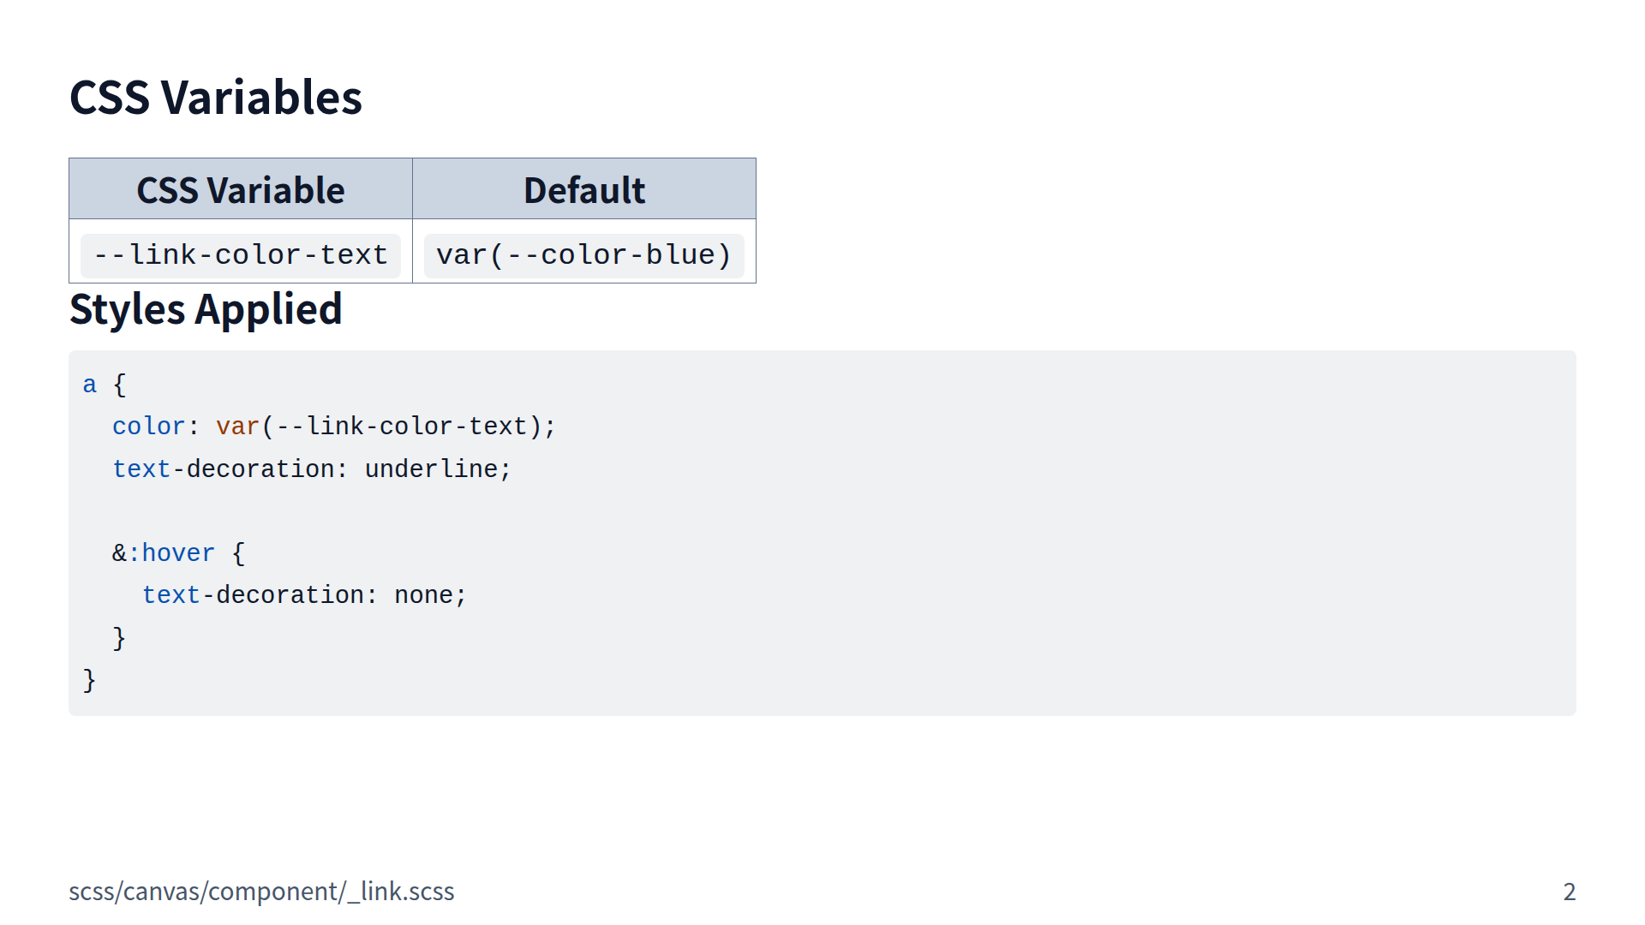The image size is (1645, 925).
Task: Click the slide page number 2
Action: (x=1569, y=892)
